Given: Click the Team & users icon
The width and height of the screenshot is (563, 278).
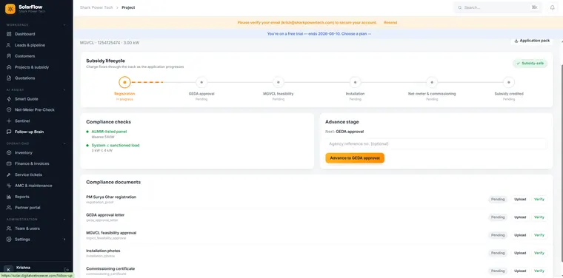Looking at the screenshot, I should pos(9,228).
